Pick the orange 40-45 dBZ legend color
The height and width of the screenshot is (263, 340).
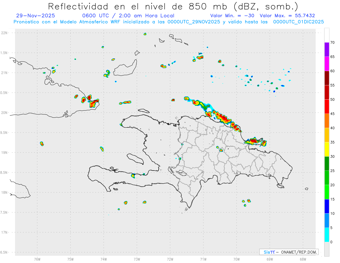click(327, 121)
